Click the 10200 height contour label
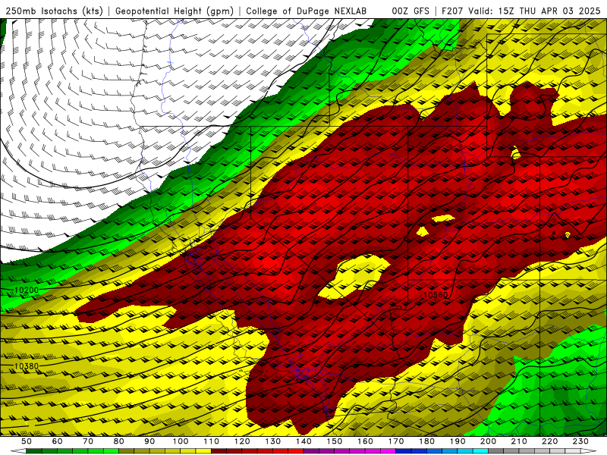 [27, 290]
